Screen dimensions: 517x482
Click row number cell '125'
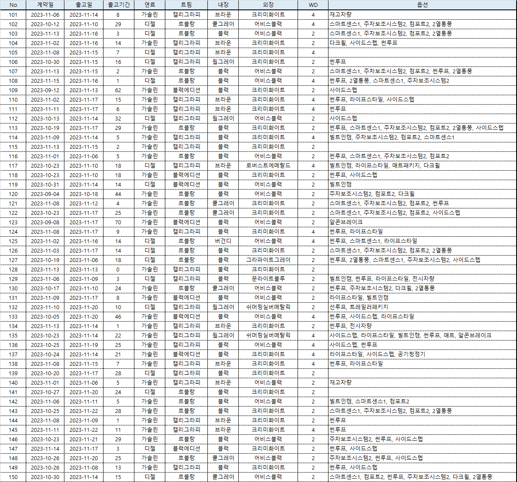(13, 241)
